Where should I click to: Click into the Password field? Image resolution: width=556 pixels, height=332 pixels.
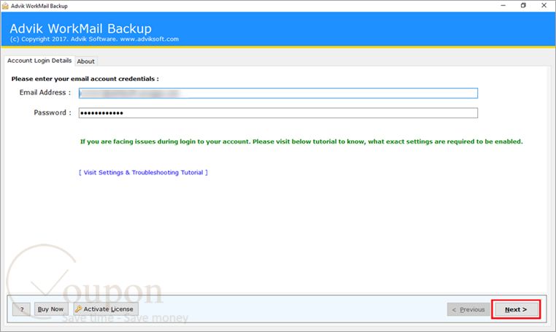(278, 113)
